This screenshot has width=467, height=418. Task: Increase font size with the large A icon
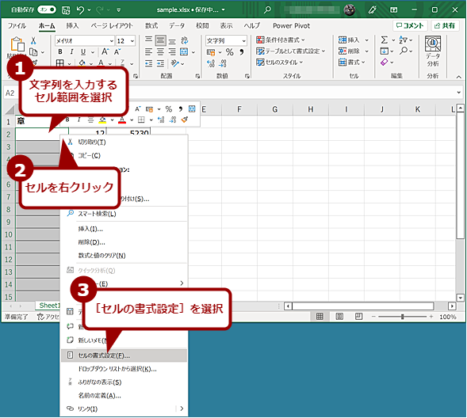point(105,51)
